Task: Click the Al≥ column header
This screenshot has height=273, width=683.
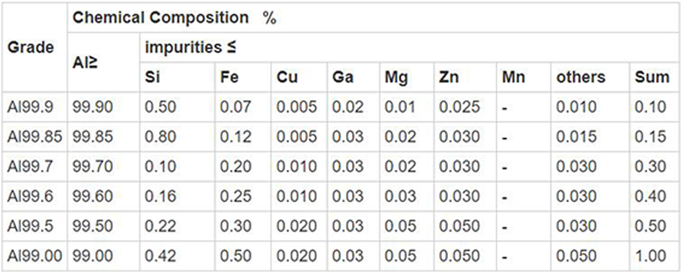Action: pos(85,63)
